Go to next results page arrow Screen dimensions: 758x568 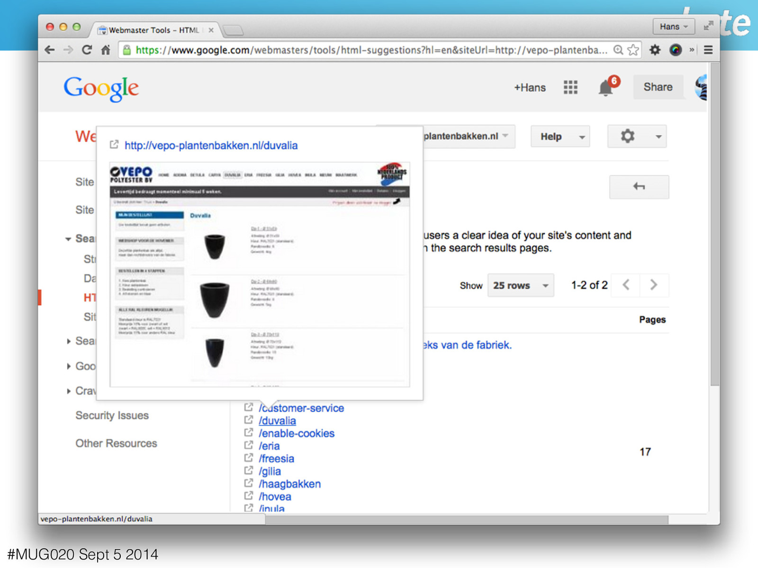point(654,285)
